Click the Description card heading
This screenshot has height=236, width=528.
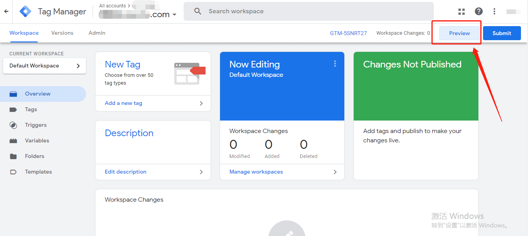tap(129, 133)
